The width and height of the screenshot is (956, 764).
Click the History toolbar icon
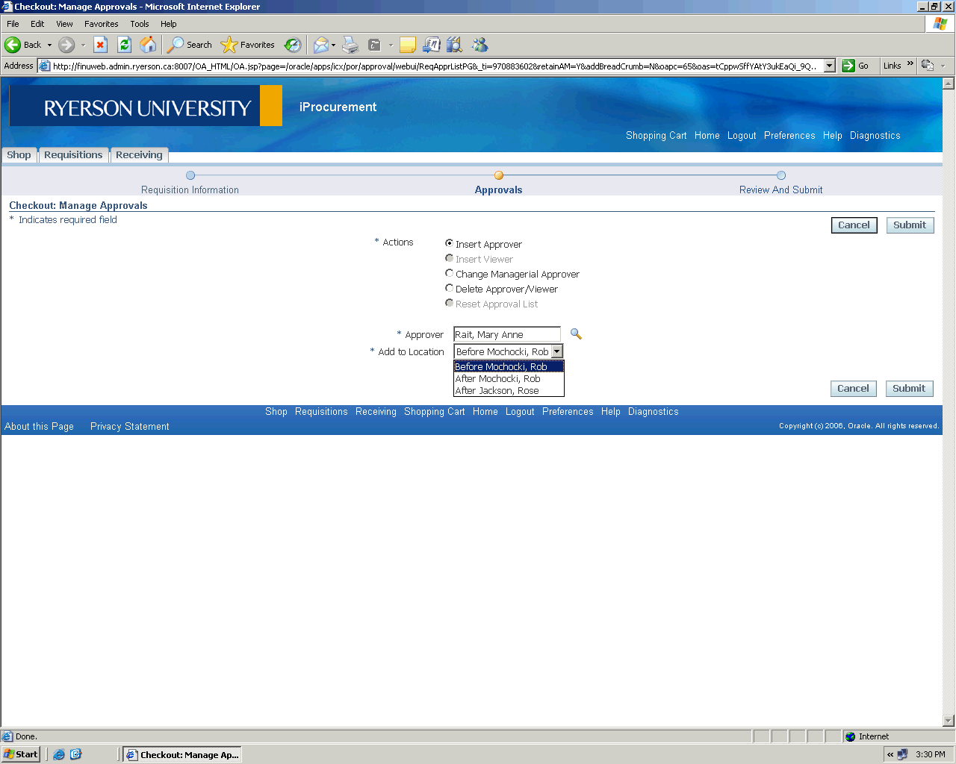click(x=293, y=46)
